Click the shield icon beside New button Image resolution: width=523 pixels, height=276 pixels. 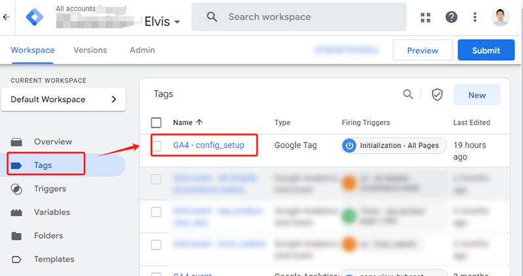pos(437,95)
